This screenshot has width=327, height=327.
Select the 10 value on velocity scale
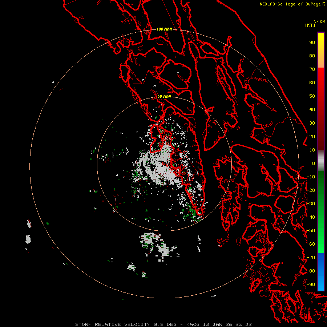(312, 150)
